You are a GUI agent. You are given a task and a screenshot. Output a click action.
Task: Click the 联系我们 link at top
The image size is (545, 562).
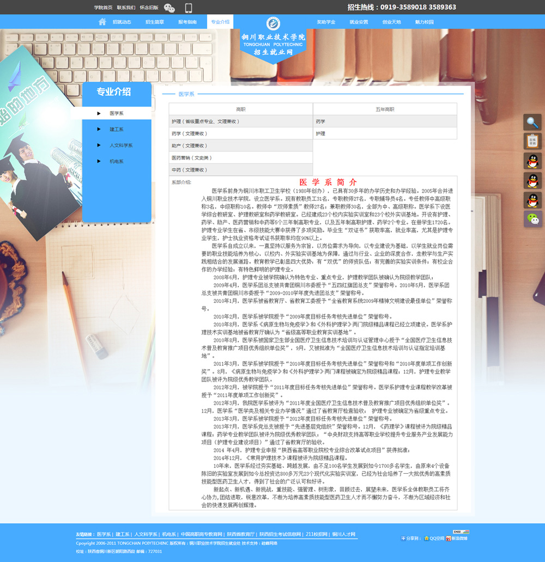126,8
